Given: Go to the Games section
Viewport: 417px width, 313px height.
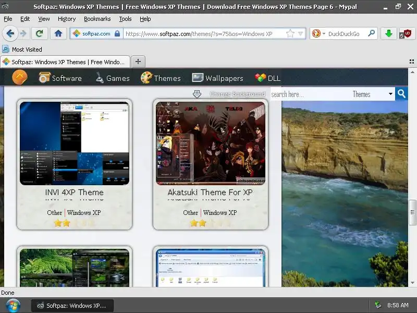Looking at the screenshot, I should click(113, 78).
